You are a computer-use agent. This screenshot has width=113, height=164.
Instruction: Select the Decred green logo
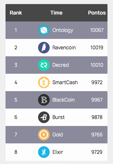[44, 65]
